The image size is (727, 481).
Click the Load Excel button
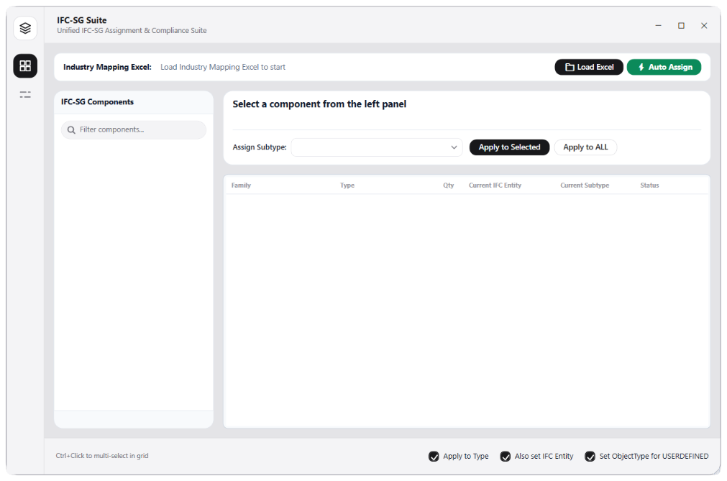tap(589, 67)
